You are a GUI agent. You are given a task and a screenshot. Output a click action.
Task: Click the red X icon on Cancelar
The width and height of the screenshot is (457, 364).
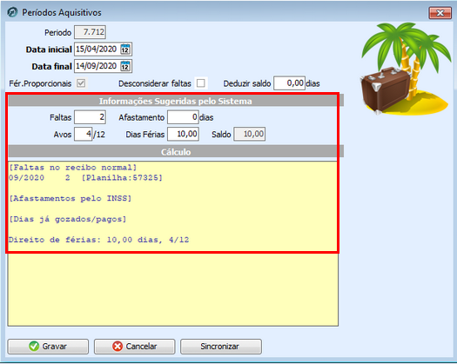coord(118,347)
